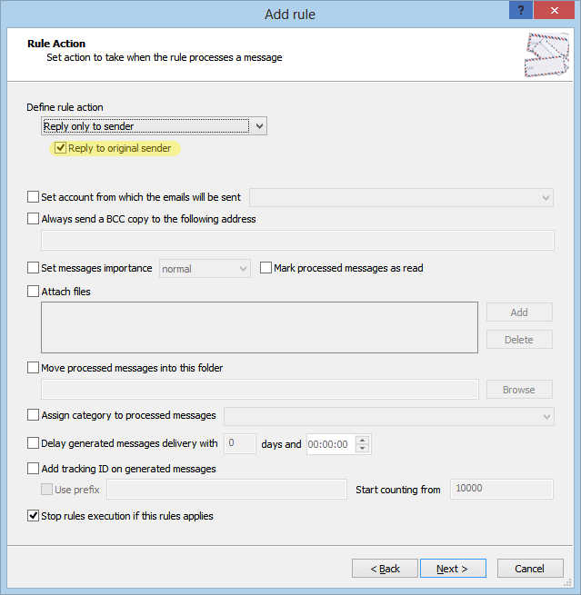The width and height of the screenshot is (581, 595).
Task: Close the Add rule window
Action: click(554, 10)
